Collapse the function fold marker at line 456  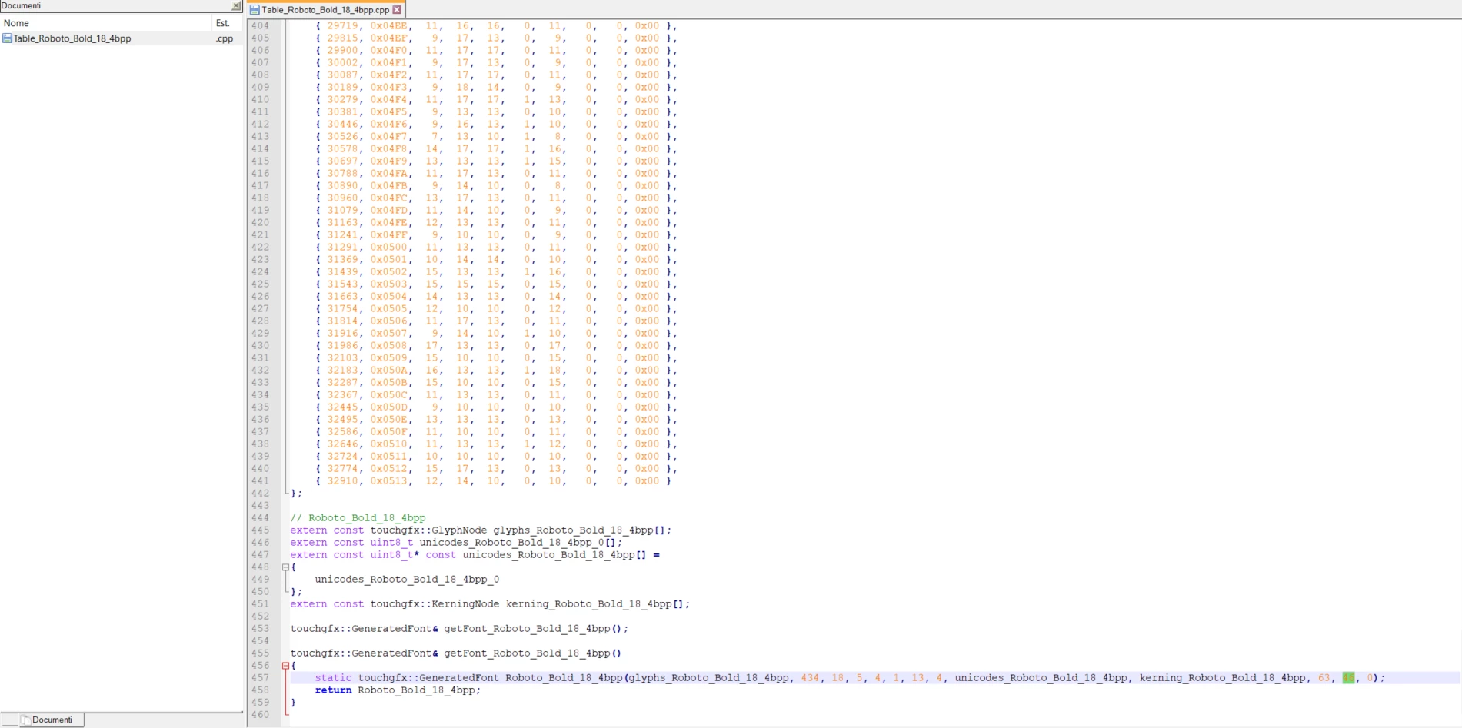[x=285, y=666]
